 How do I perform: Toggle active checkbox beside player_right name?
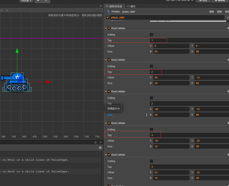[108, 17]
